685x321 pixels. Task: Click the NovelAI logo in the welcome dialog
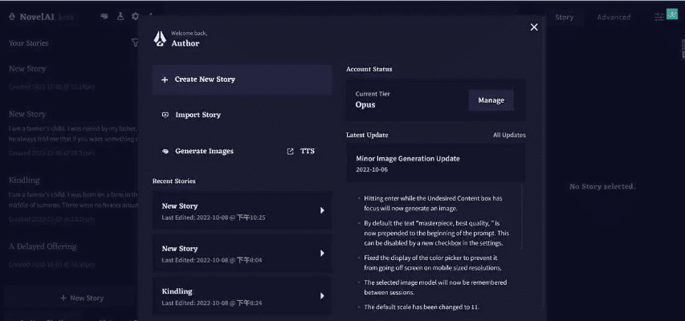[160, 38]
